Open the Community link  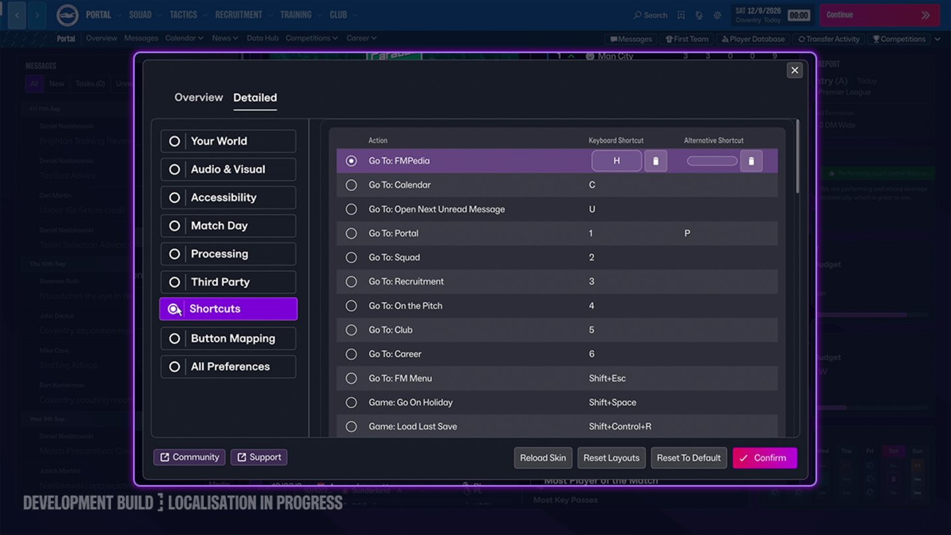(190, 457)
